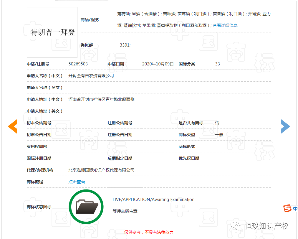Click the similar group code 3301
The image size is (298, 239).
[125, 45]
